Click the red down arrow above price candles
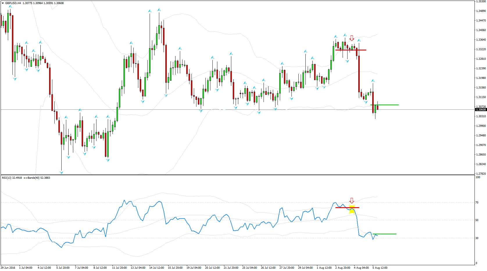Image resolution: width=487 pixels, height=271 pixels. pyautogui.click(x=352, y=38)
